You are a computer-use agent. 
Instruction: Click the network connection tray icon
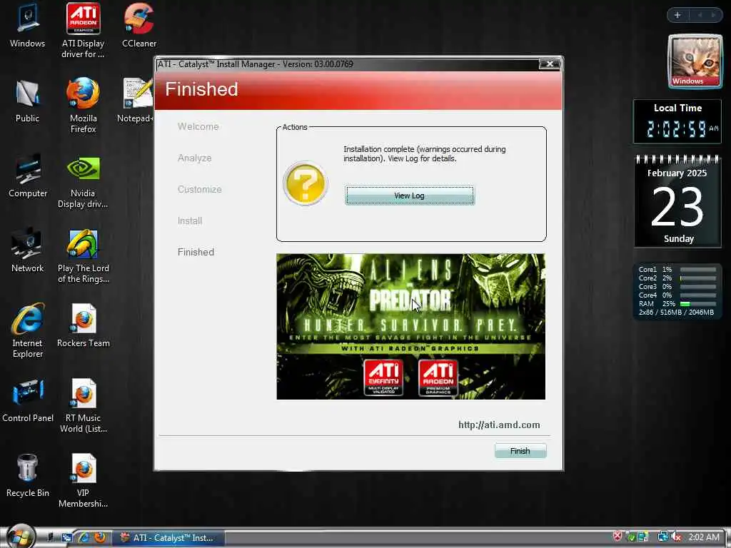point(662,537)
